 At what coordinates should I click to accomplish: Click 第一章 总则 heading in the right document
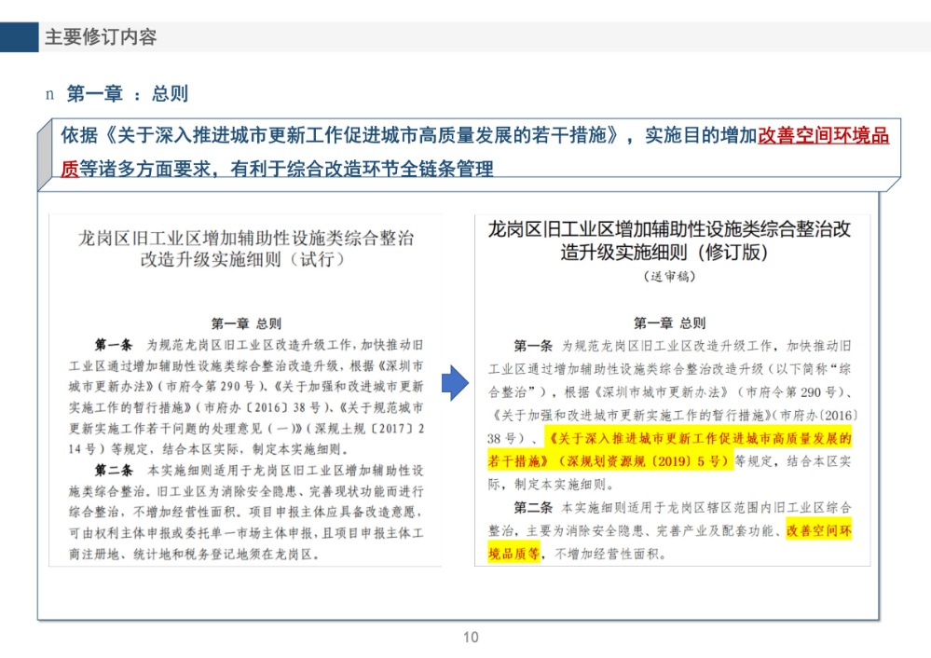669,323
